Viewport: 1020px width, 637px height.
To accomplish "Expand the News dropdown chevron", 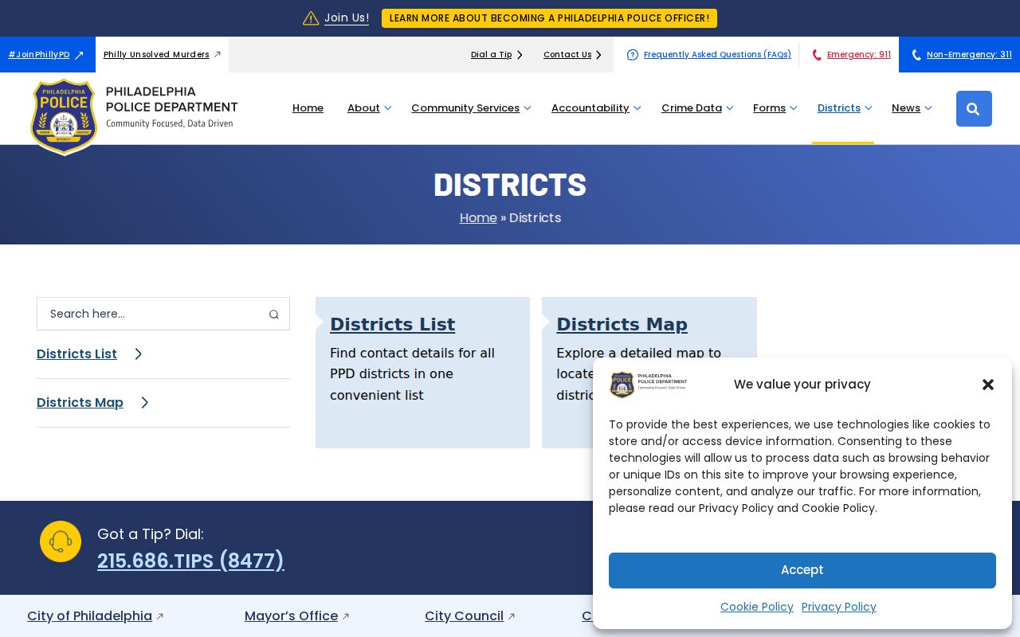I will (x=928, y=108).
